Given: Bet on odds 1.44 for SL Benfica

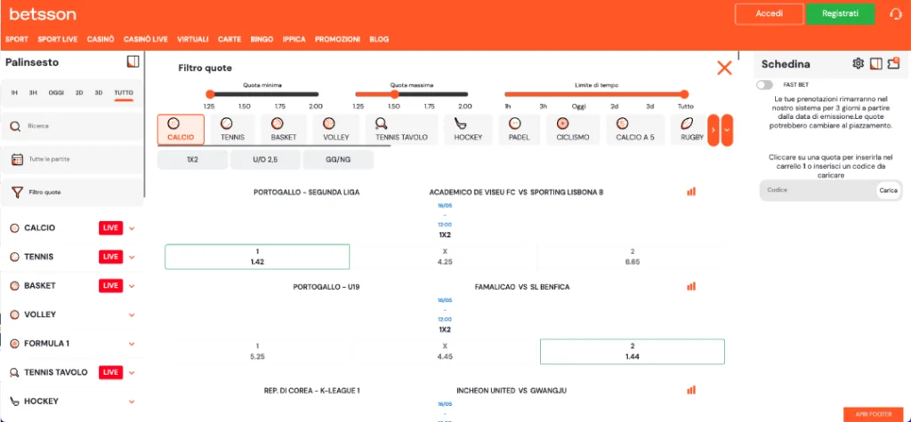Looking at the screenshot, I should pos(633,351).
